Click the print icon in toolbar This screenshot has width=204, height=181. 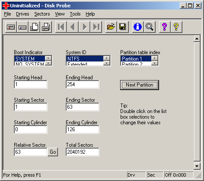[x=46, y=27]
